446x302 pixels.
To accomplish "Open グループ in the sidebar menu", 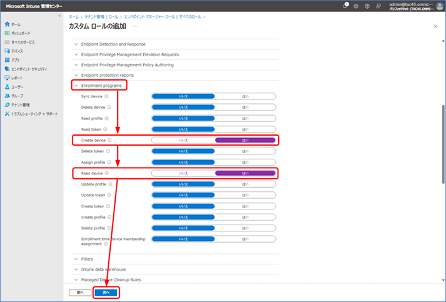I will [18, 96].
